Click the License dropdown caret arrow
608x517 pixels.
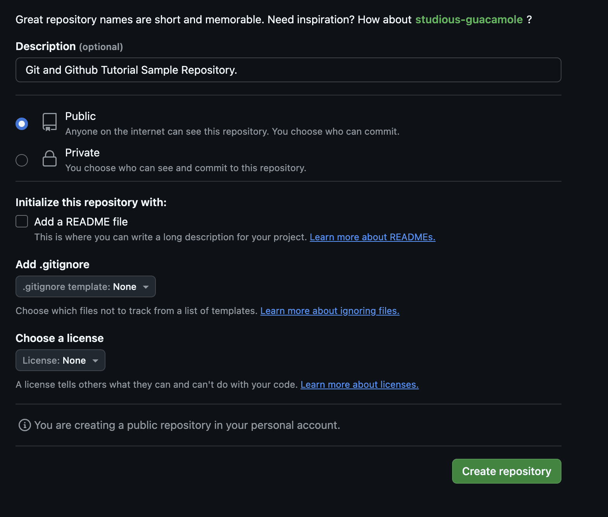(95, 361)
